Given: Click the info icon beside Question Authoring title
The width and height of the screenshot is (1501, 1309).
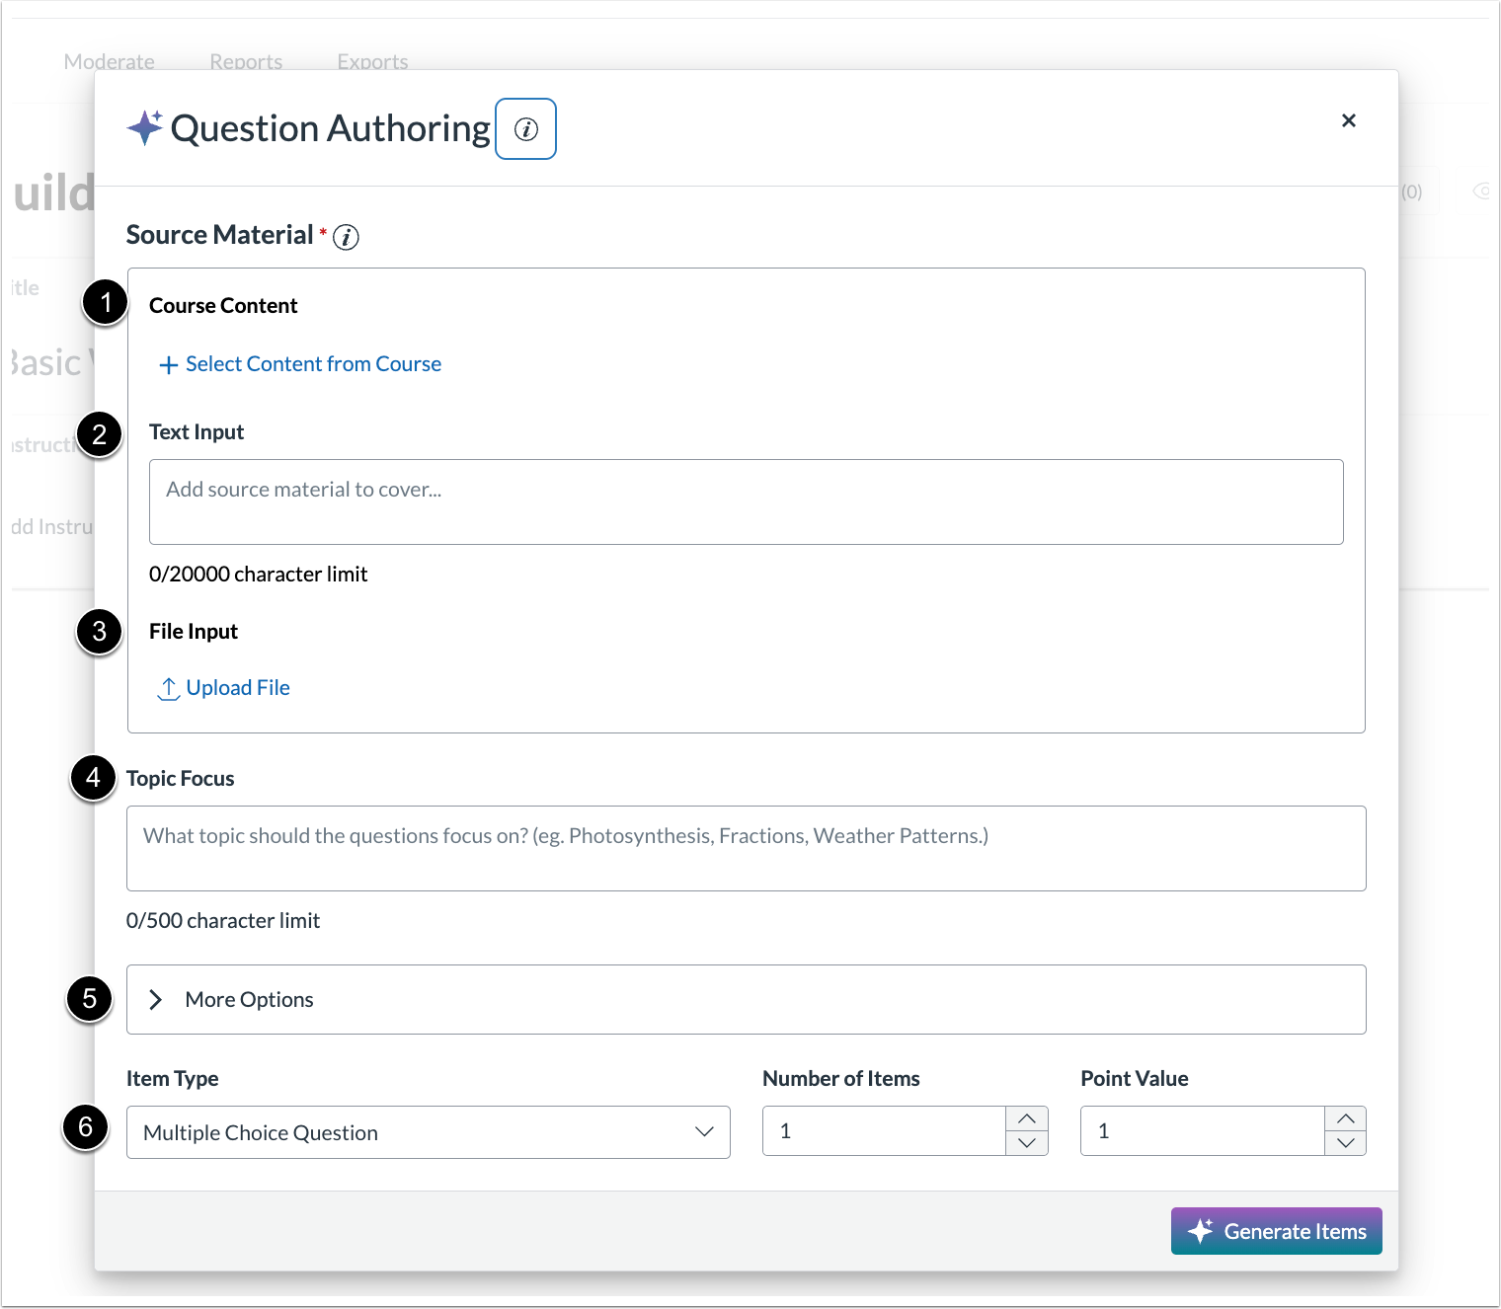Looking at the screenshot, I should click(525, 128).
